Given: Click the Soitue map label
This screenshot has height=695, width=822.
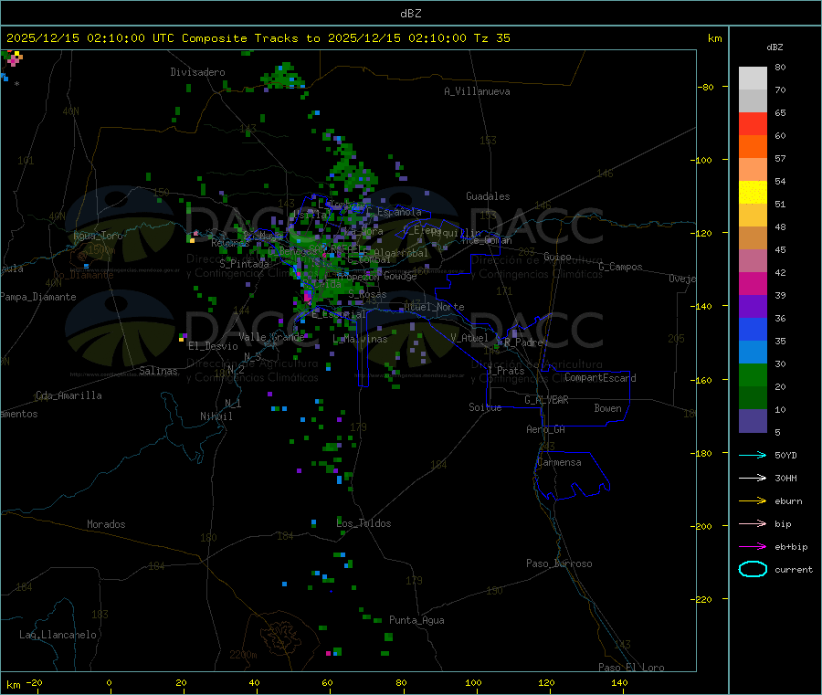Looking at the screenshot, I should point(485,407).
